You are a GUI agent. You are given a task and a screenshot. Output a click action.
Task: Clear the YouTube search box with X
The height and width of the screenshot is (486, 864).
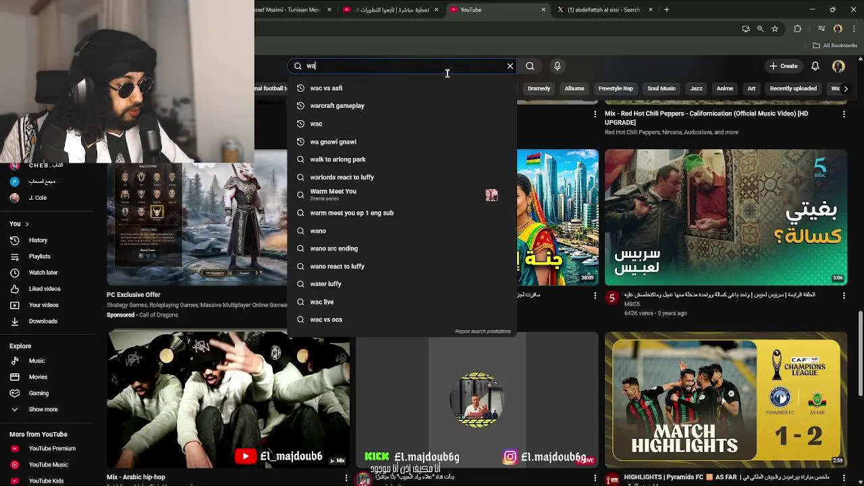click(510, 66)
